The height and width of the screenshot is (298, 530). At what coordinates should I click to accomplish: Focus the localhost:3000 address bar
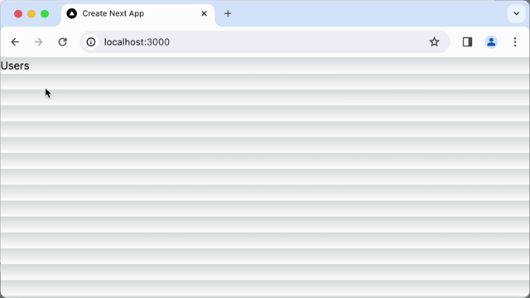pyautogui.click(x=265, y=42)
